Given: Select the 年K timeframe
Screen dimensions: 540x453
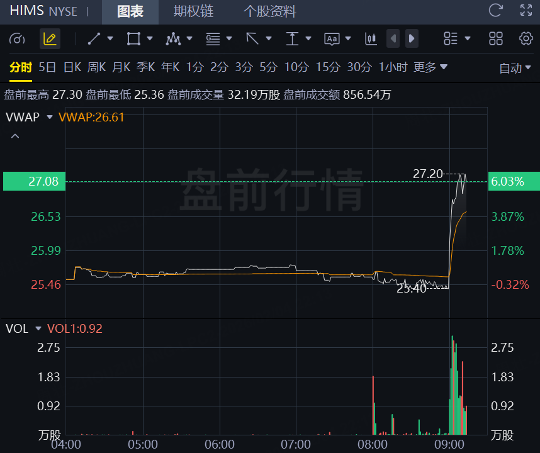Looking at the screenshot, I should (171, 67).
